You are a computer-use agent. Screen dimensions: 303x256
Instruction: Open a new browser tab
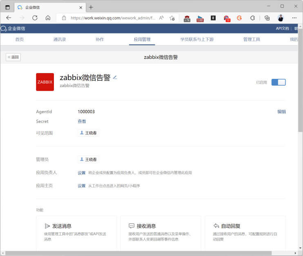(x=91, y=7)
